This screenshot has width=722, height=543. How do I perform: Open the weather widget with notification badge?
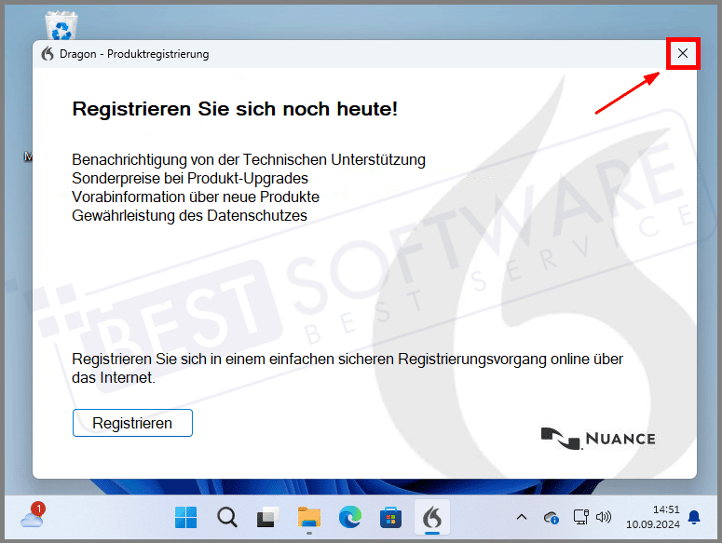(x=34, y=515)
